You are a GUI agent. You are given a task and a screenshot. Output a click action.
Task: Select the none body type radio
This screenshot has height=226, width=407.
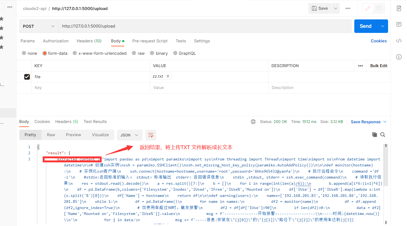pyautogui.click(x=24, y=53)
